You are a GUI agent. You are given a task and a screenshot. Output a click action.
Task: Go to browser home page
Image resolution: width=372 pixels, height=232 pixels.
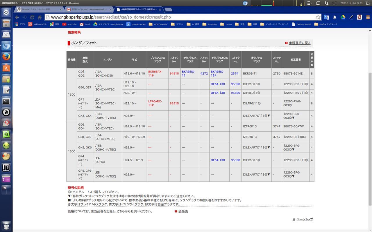pos(40,17)
